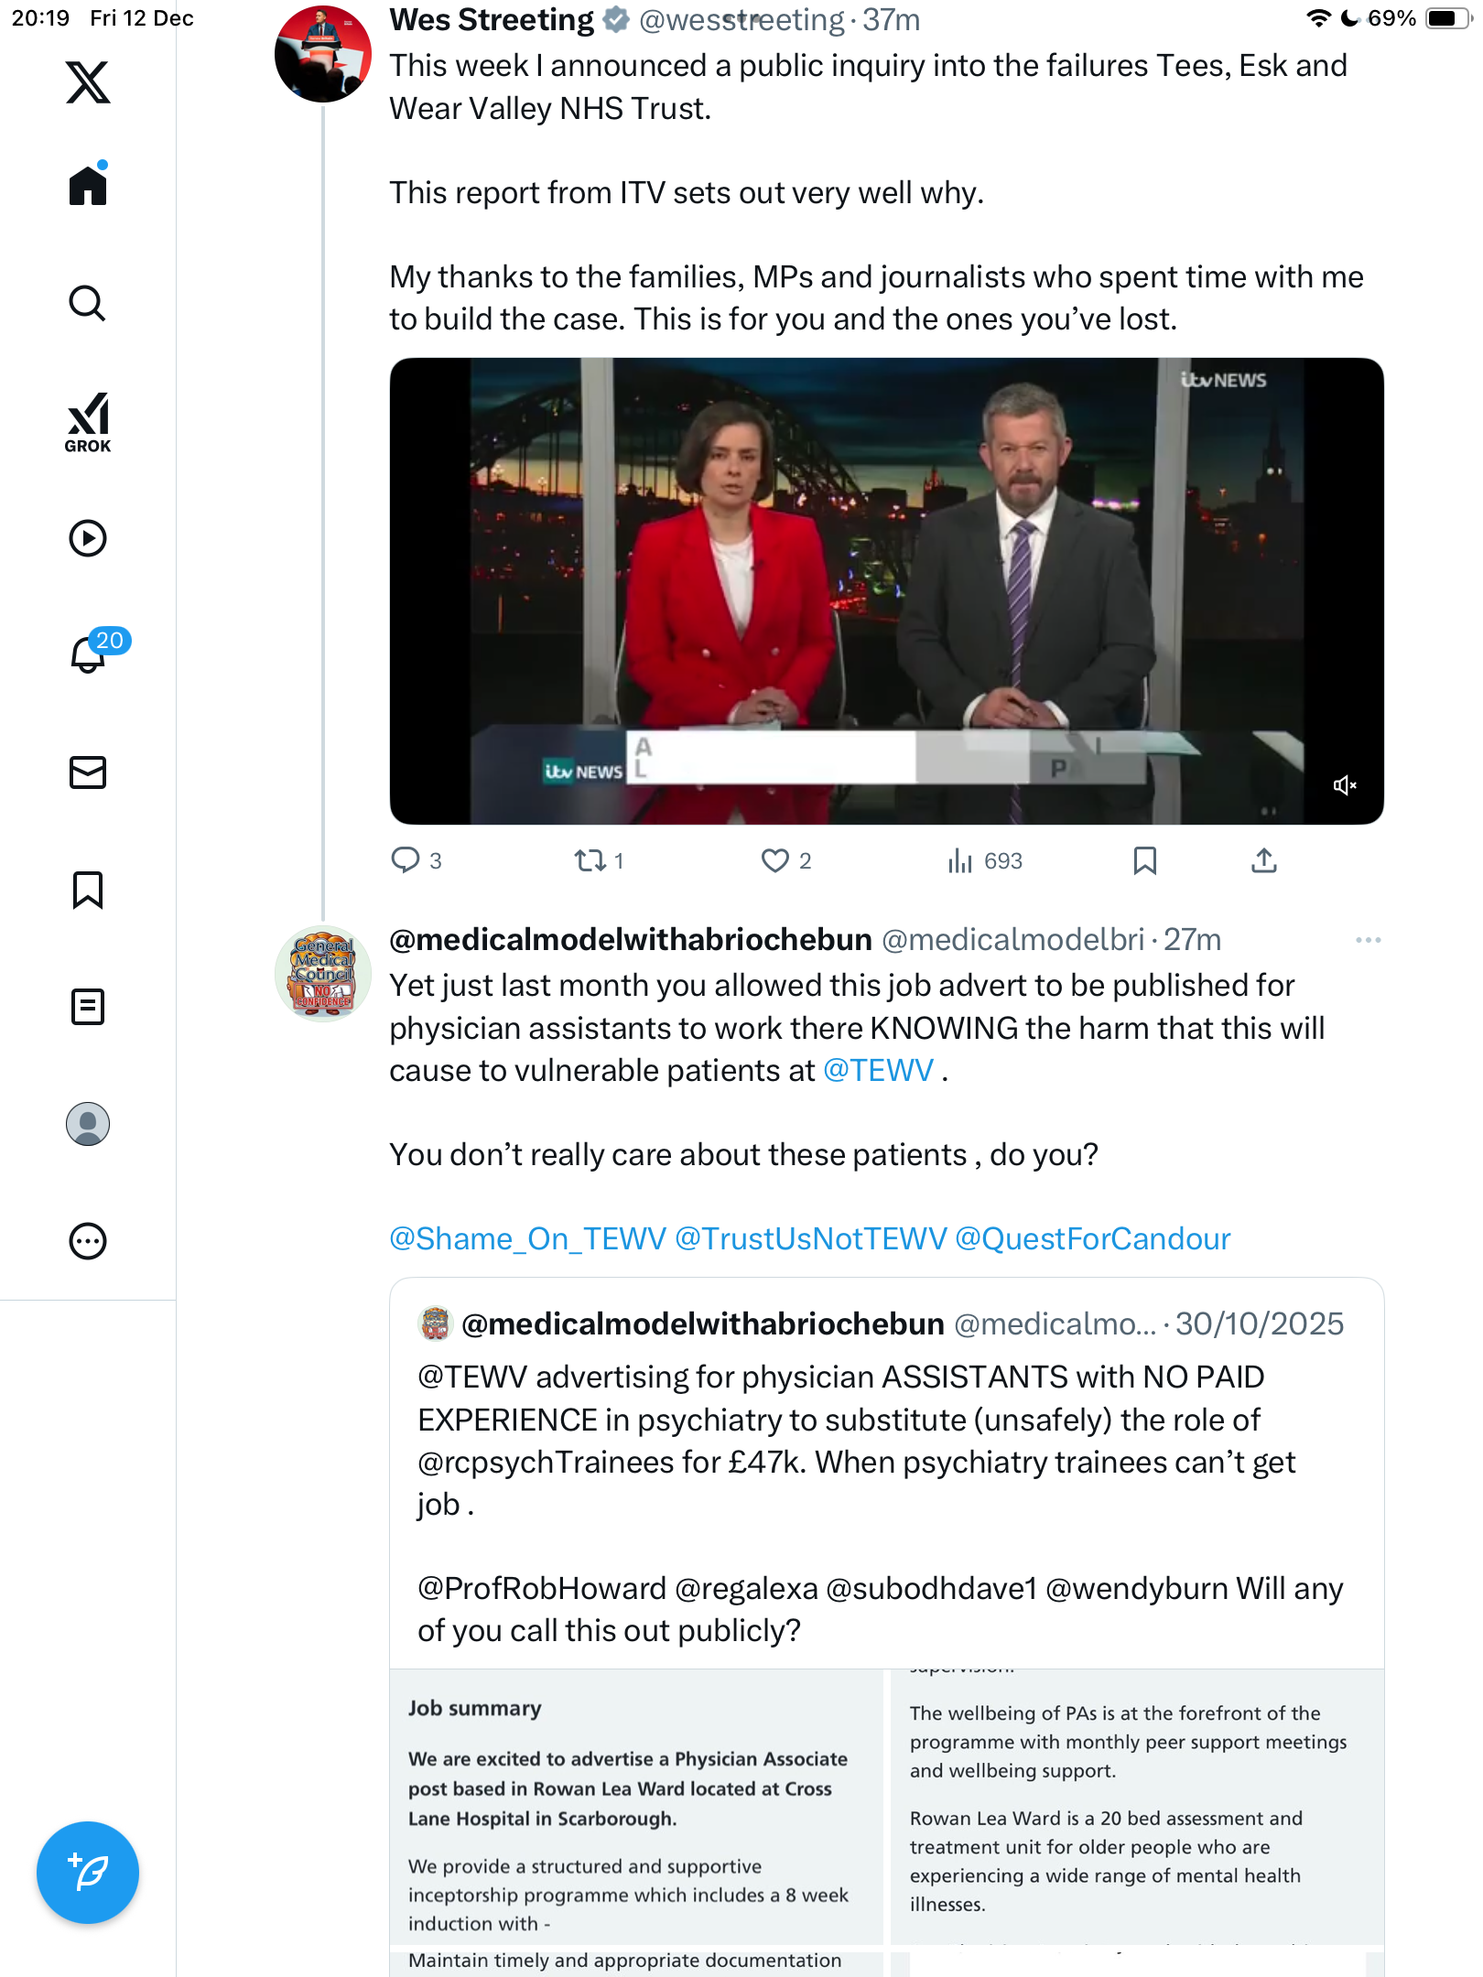Image resolution: width=1483 pixels, height=1977 pixels.
Task: Open @QuestForCandour mention link
Action: pos(1092,1238)
